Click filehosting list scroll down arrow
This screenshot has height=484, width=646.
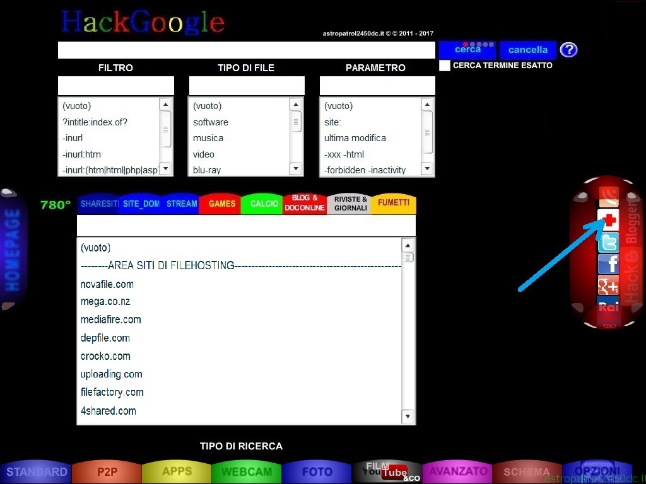408,416
